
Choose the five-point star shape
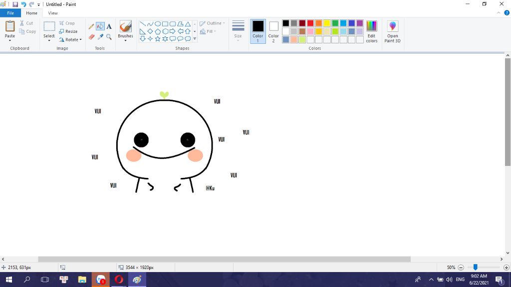(158, 38)
